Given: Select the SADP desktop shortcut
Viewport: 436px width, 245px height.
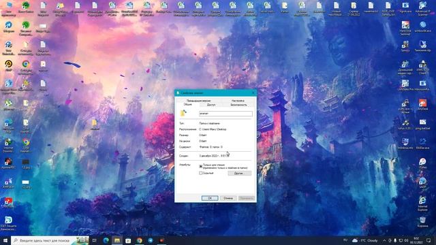Looking at the screenshot, I should pos(422,183).
